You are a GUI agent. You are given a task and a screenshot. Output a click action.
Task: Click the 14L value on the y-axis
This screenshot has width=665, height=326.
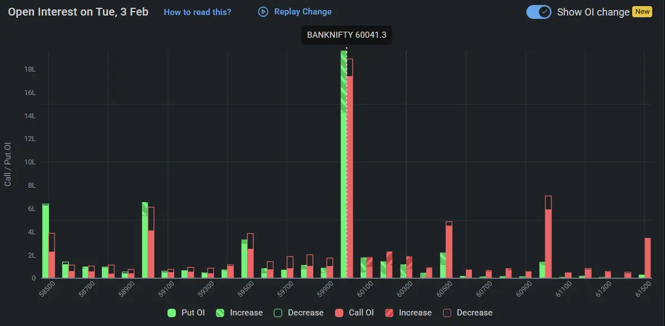pyautogui.click(x=30, y=116)
